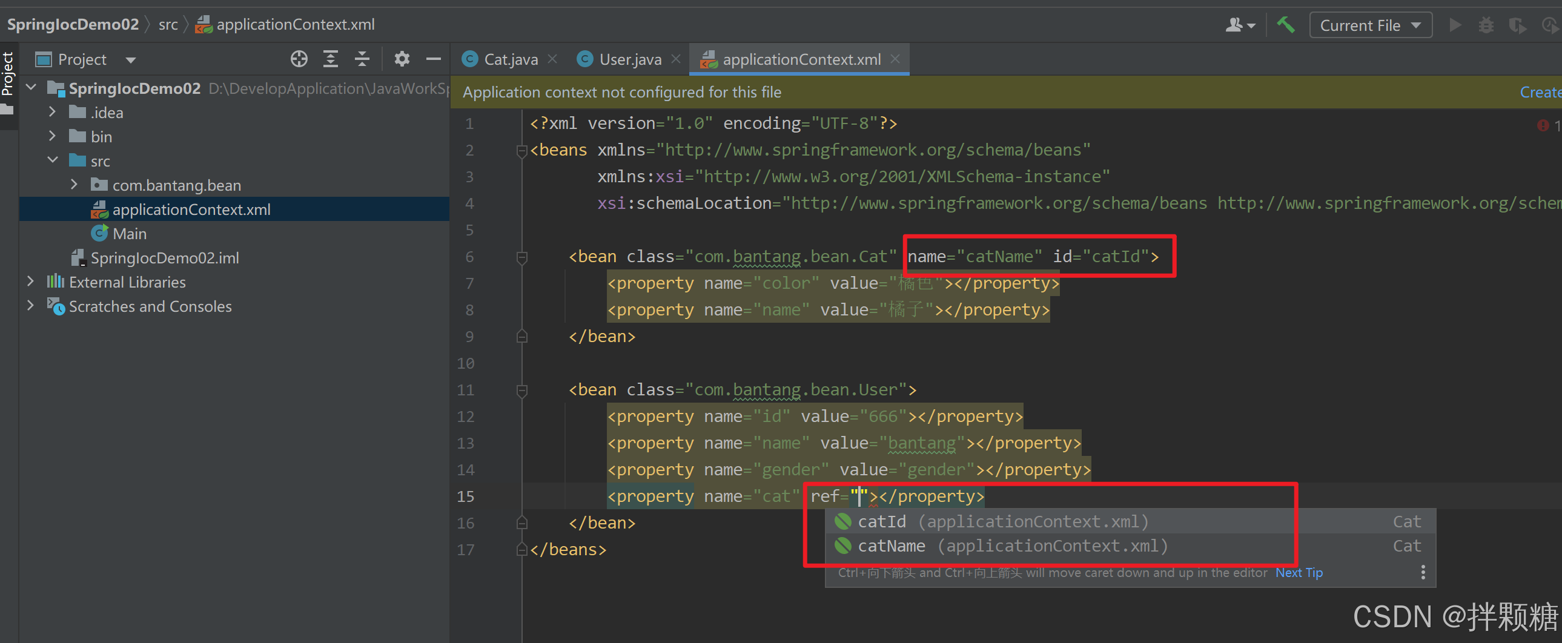Collapse the SpringIocDemo02 root node
Image resolution: width=1562 pixels, height=643 pixels.
[x=31, y=88]
